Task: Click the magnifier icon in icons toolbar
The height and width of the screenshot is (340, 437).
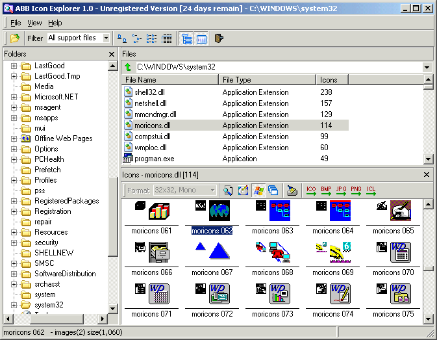Action: [228, 190]
